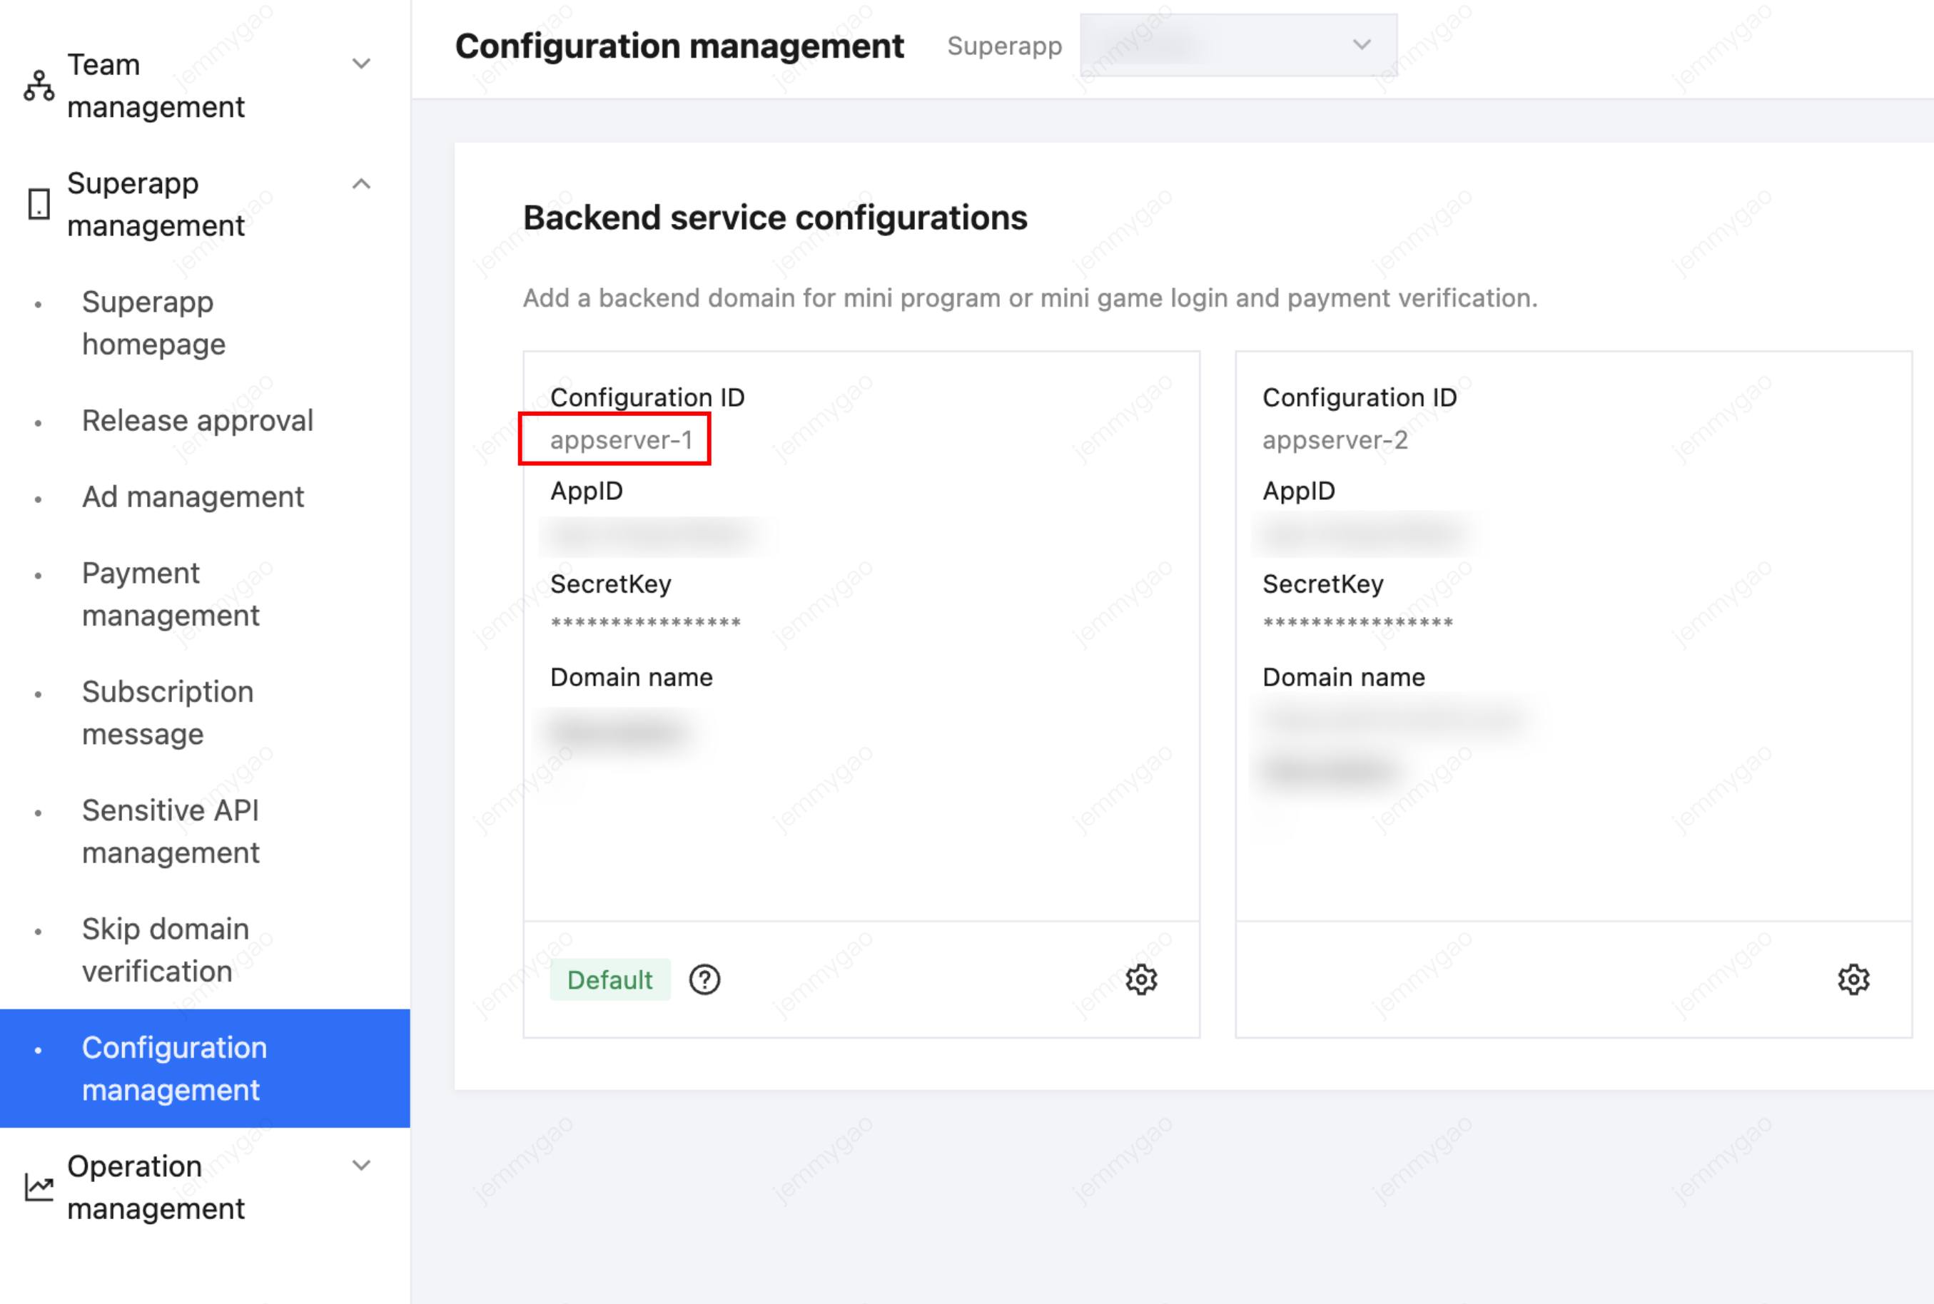The image size is (1934, 1304).
Task: Go to Skip domain verification
Action: pos(166,949)
